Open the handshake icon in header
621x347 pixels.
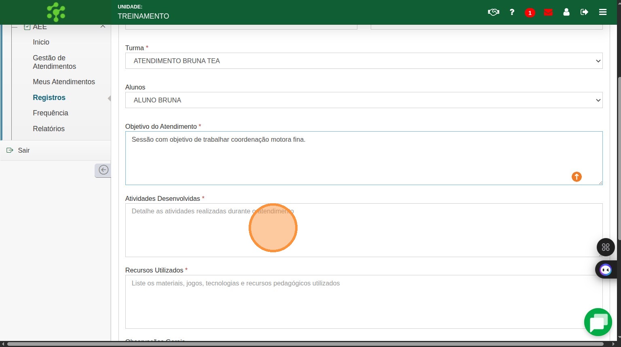pos(494,12)
